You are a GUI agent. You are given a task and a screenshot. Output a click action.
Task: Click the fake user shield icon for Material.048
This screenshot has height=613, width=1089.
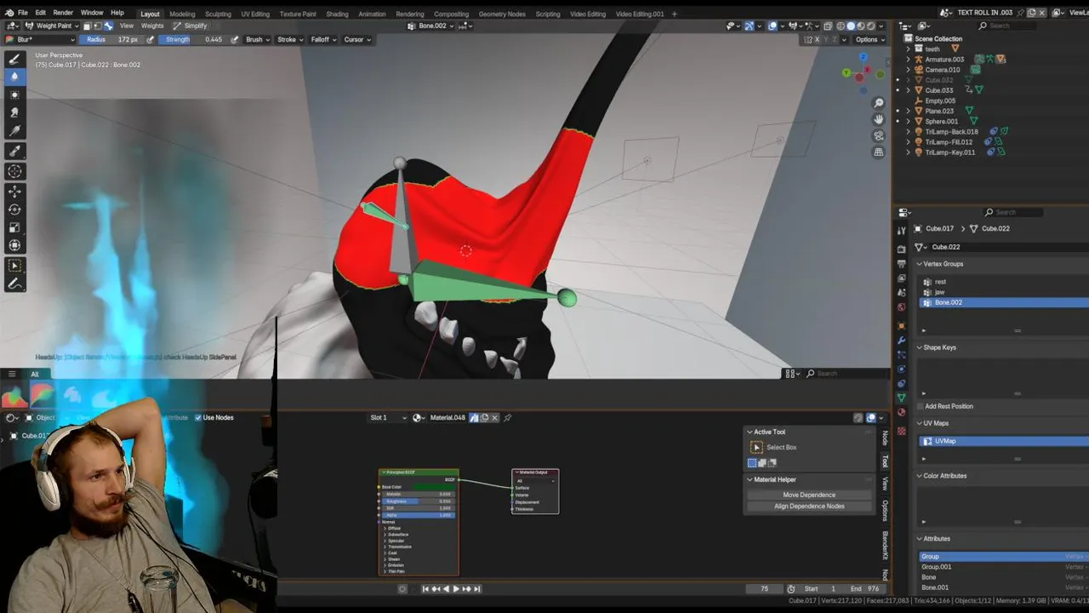(x=475, y=417)
